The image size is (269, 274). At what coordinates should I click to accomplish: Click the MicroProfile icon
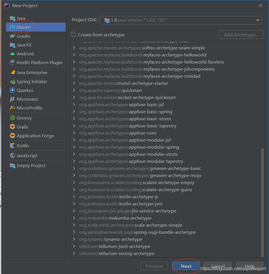click(12, 108)
